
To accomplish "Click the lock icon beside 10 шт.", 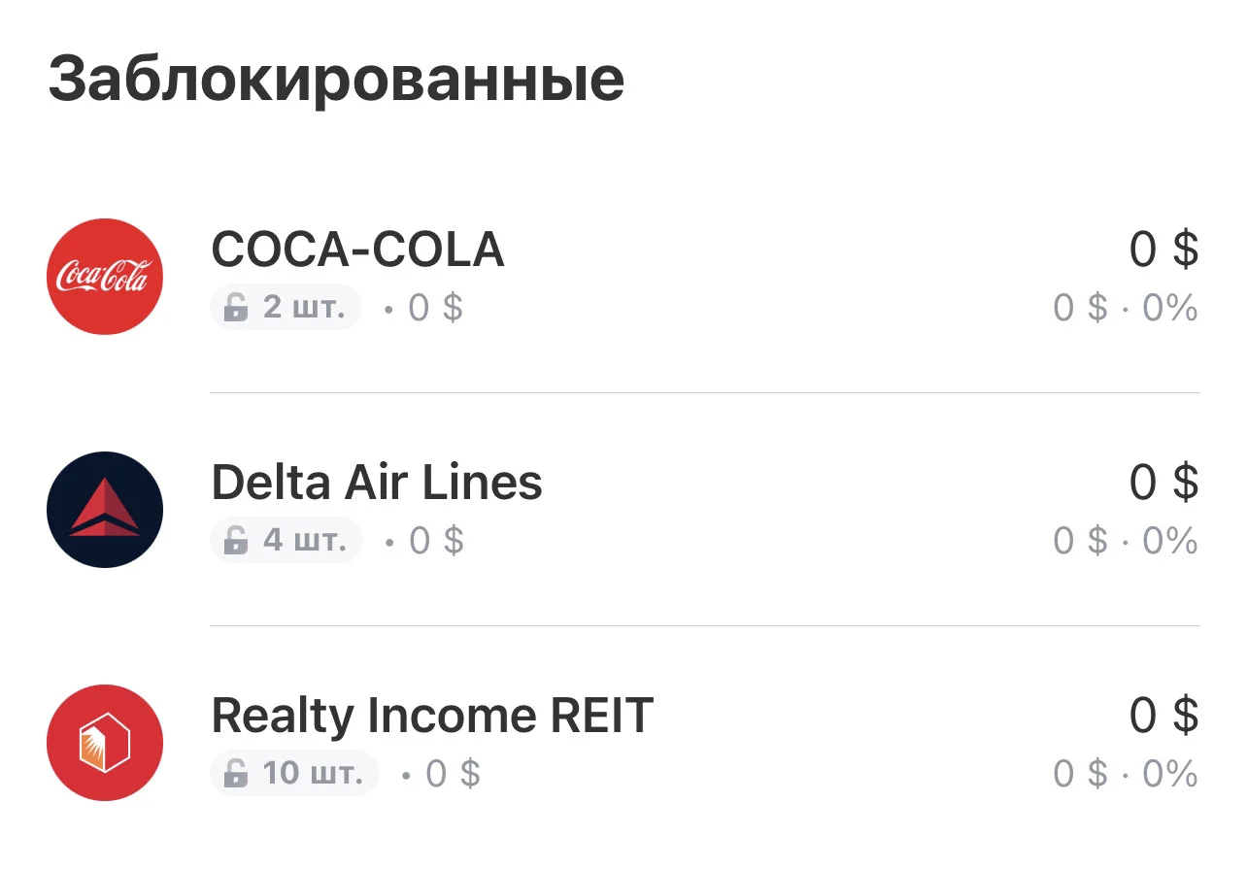I will coord(236,774).
